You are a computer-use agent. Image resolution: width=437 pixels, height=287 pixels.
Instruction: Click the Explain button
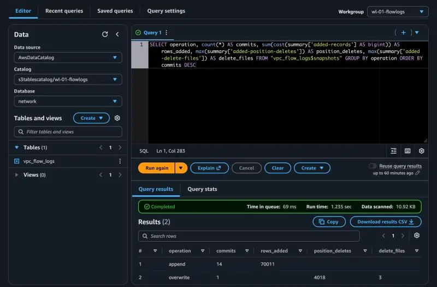pyautogui.click(x=209, y=168)
